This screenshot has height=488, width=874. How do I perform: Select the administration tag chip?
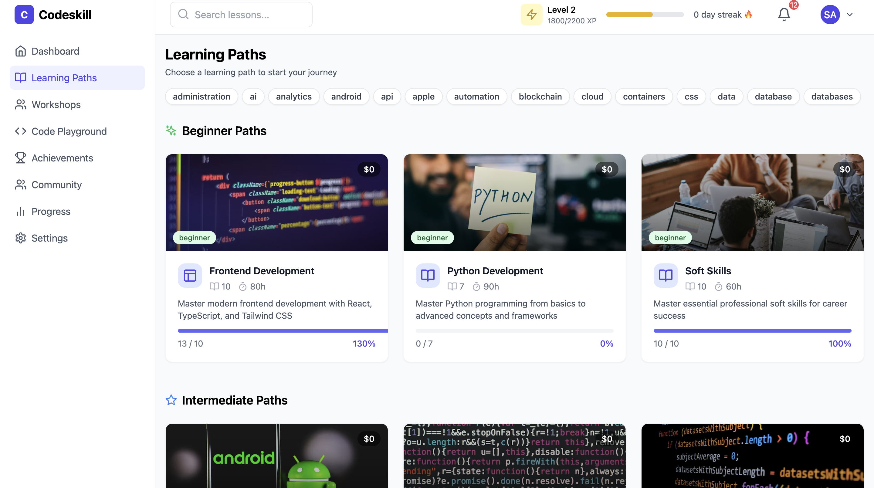tap(202, 97)
